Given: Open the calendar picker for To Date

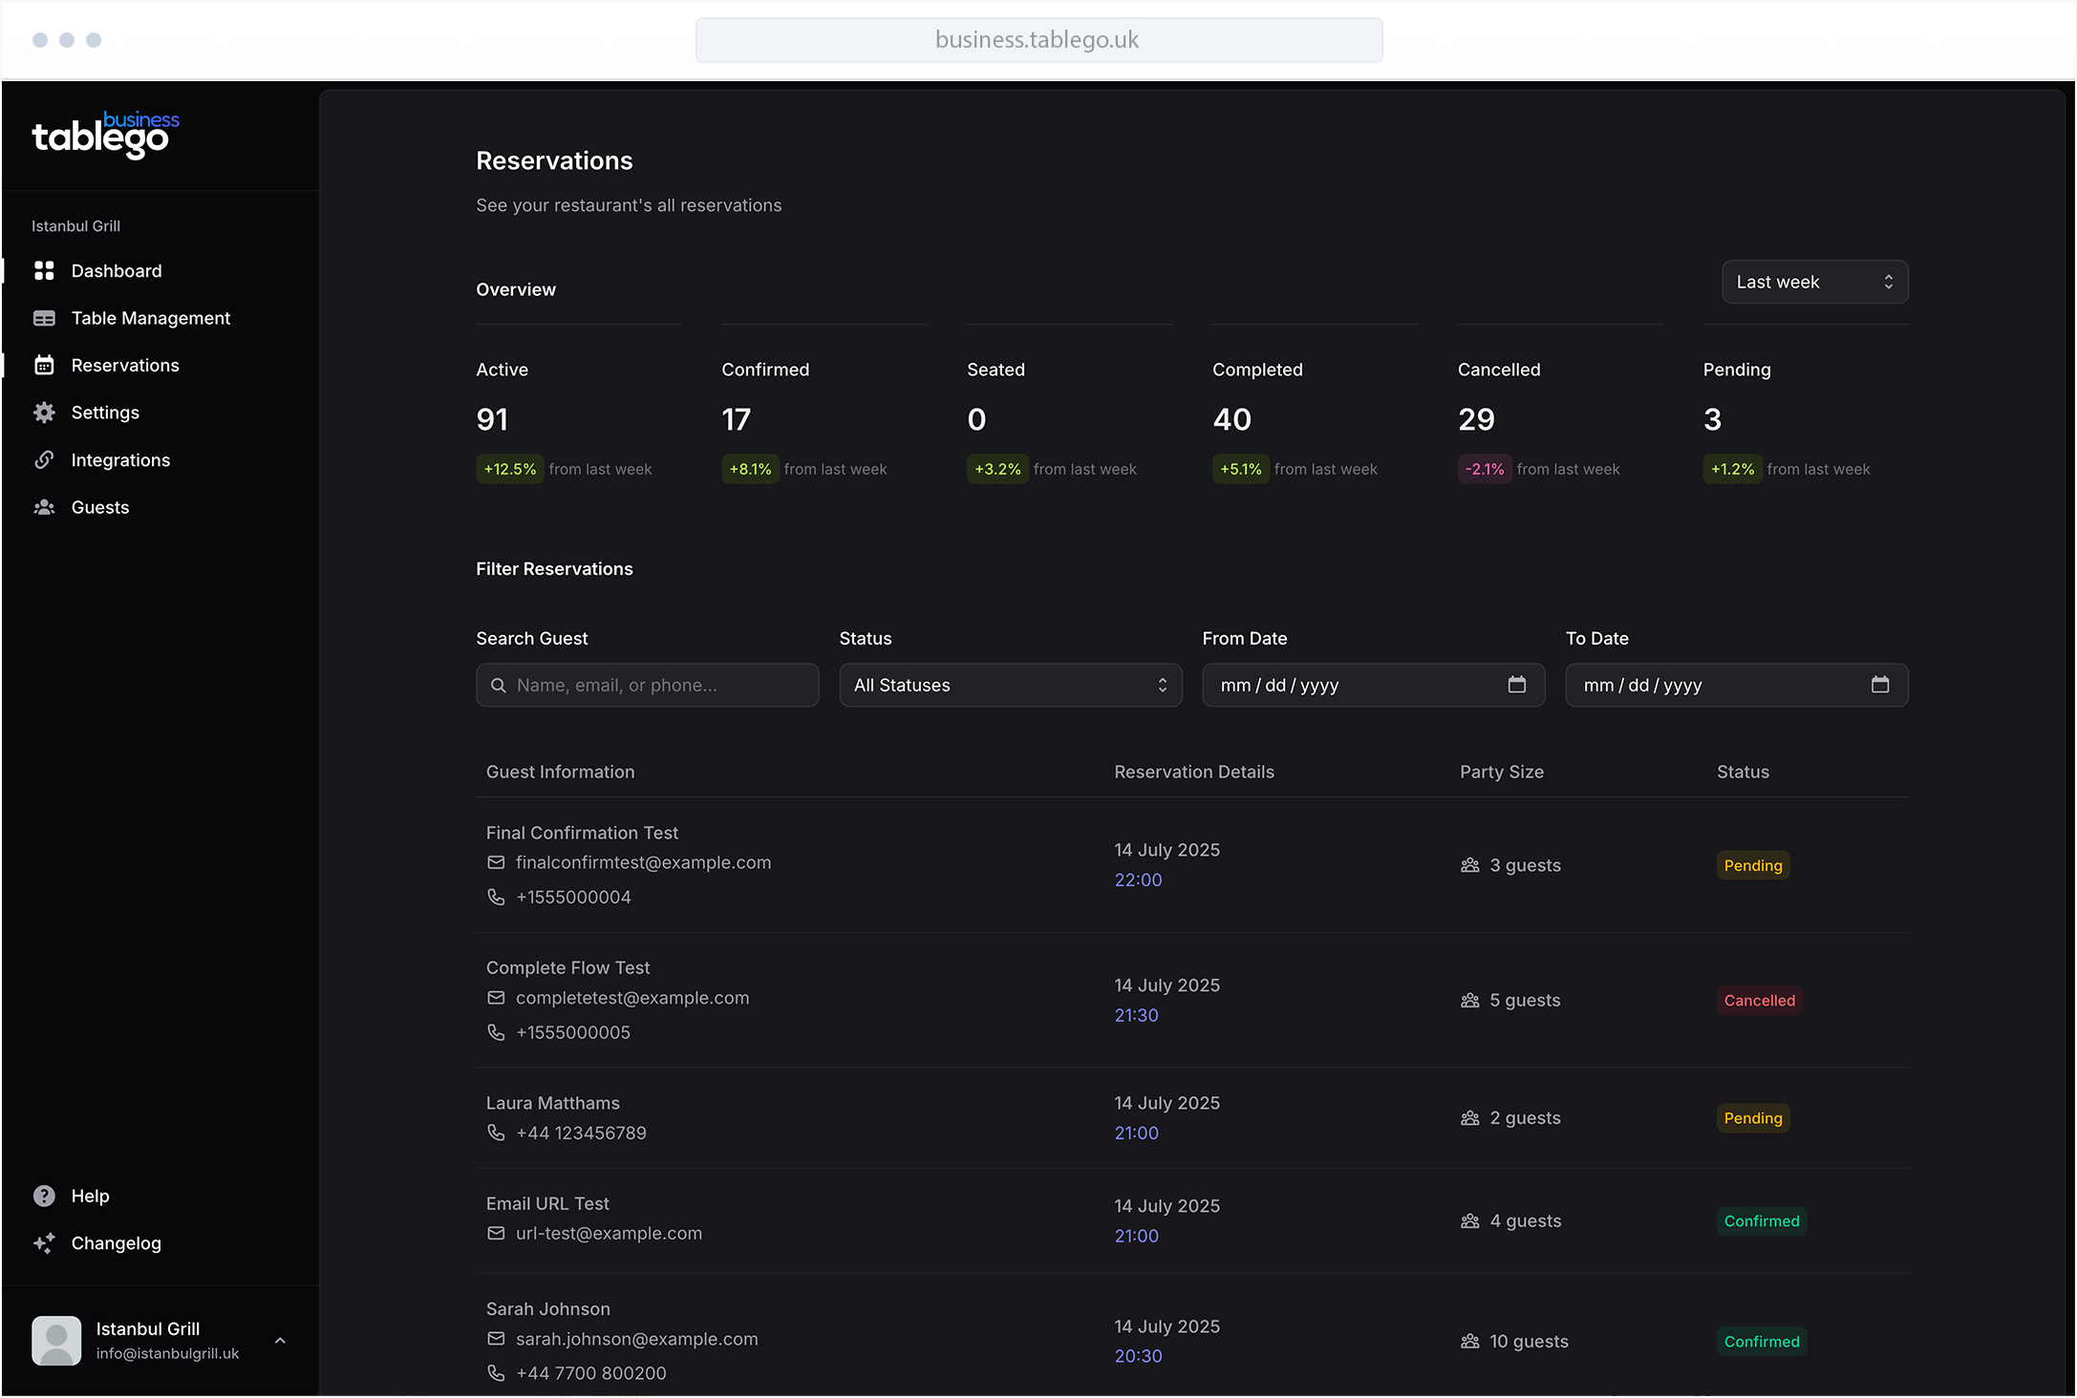Looking at the screenshot, I should coord(1880,685).
